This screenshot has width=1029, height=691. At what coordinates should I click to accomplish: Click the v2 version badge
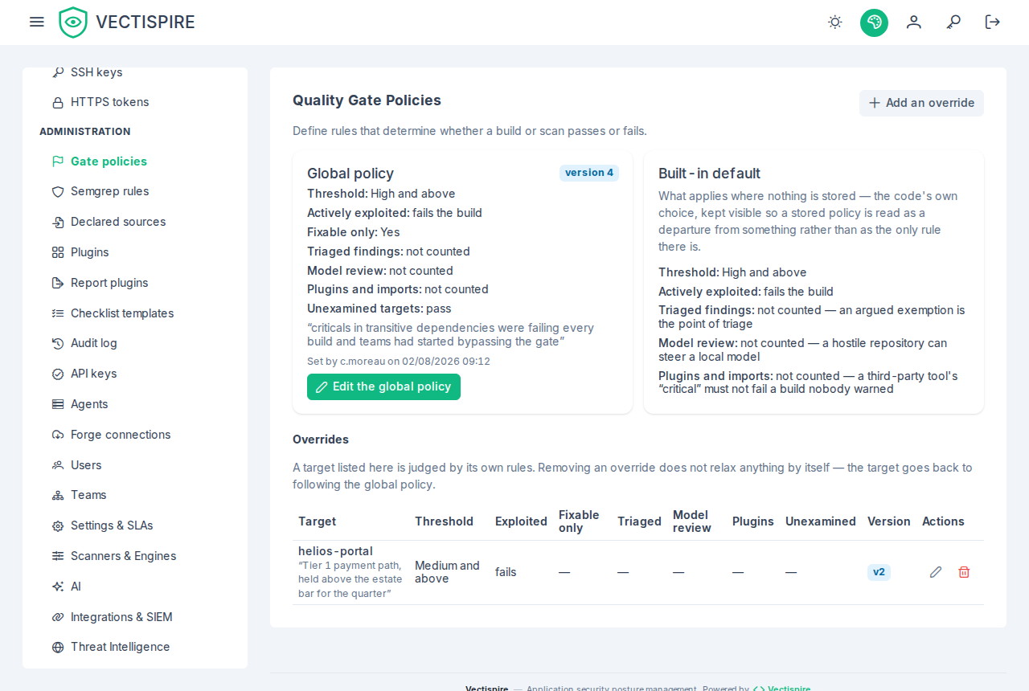tap(879, 572)
